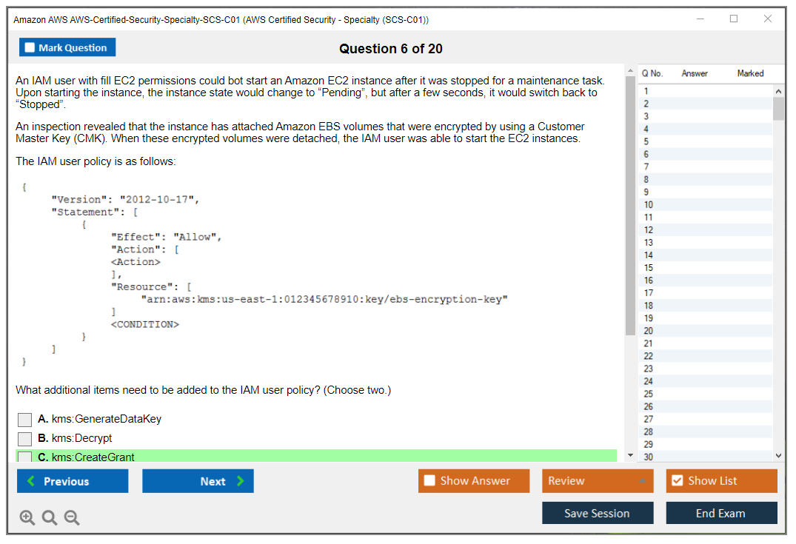Tick answer A kms:GenerateDataKey
Image resolution: width=796 pixels, height=544 pixels.
(25, 420)
